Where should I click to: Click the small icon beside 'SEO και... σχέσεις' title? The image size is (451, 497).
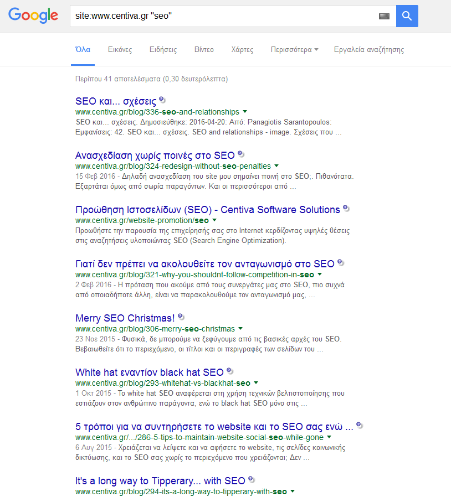(162, 100)
